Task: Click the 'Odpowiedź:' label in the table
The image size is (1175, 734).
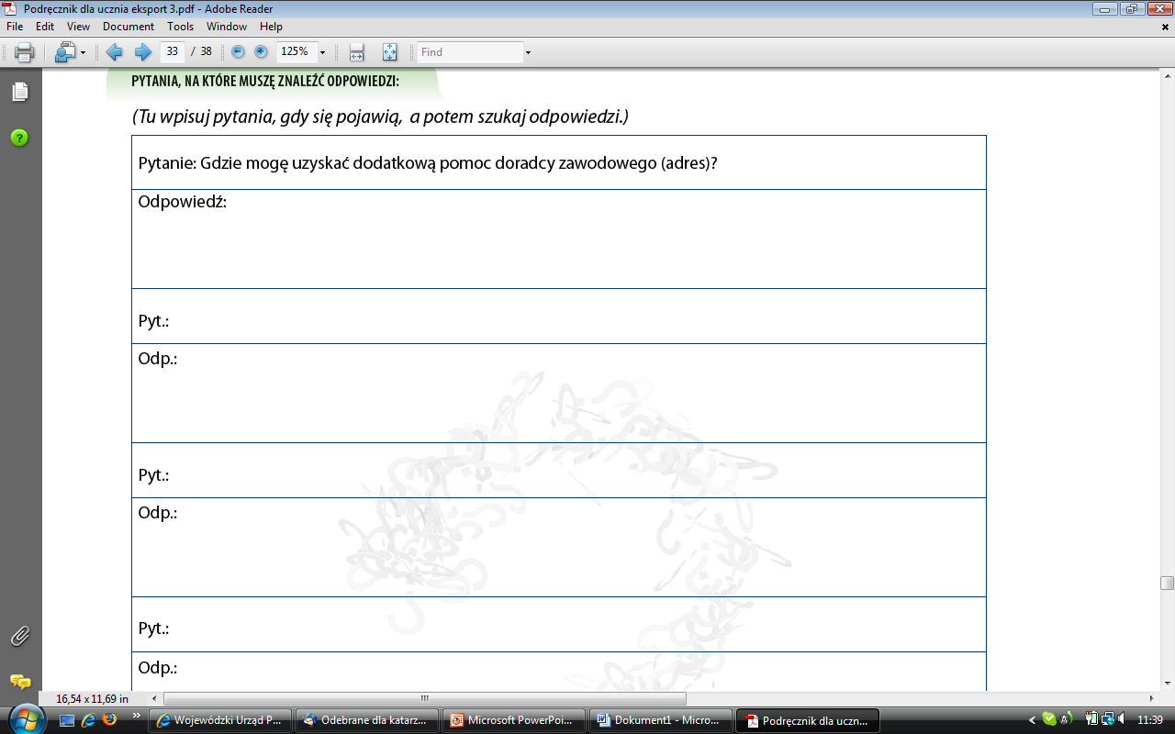Action: click(x=182, y=202)
